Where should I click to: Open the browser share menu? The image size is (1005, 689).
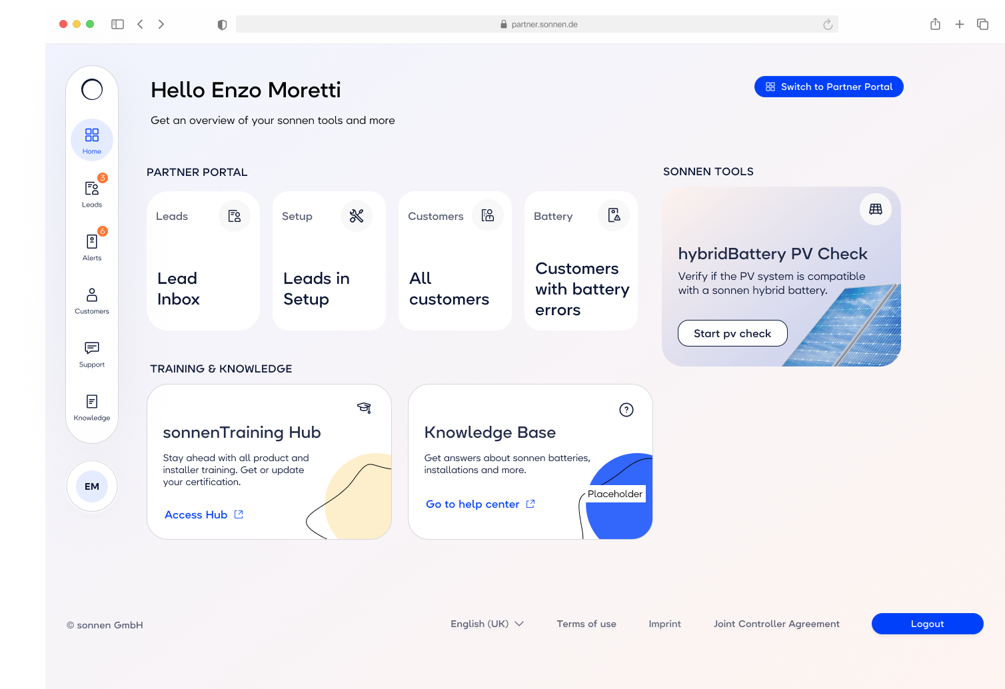[x=936, y=24]
